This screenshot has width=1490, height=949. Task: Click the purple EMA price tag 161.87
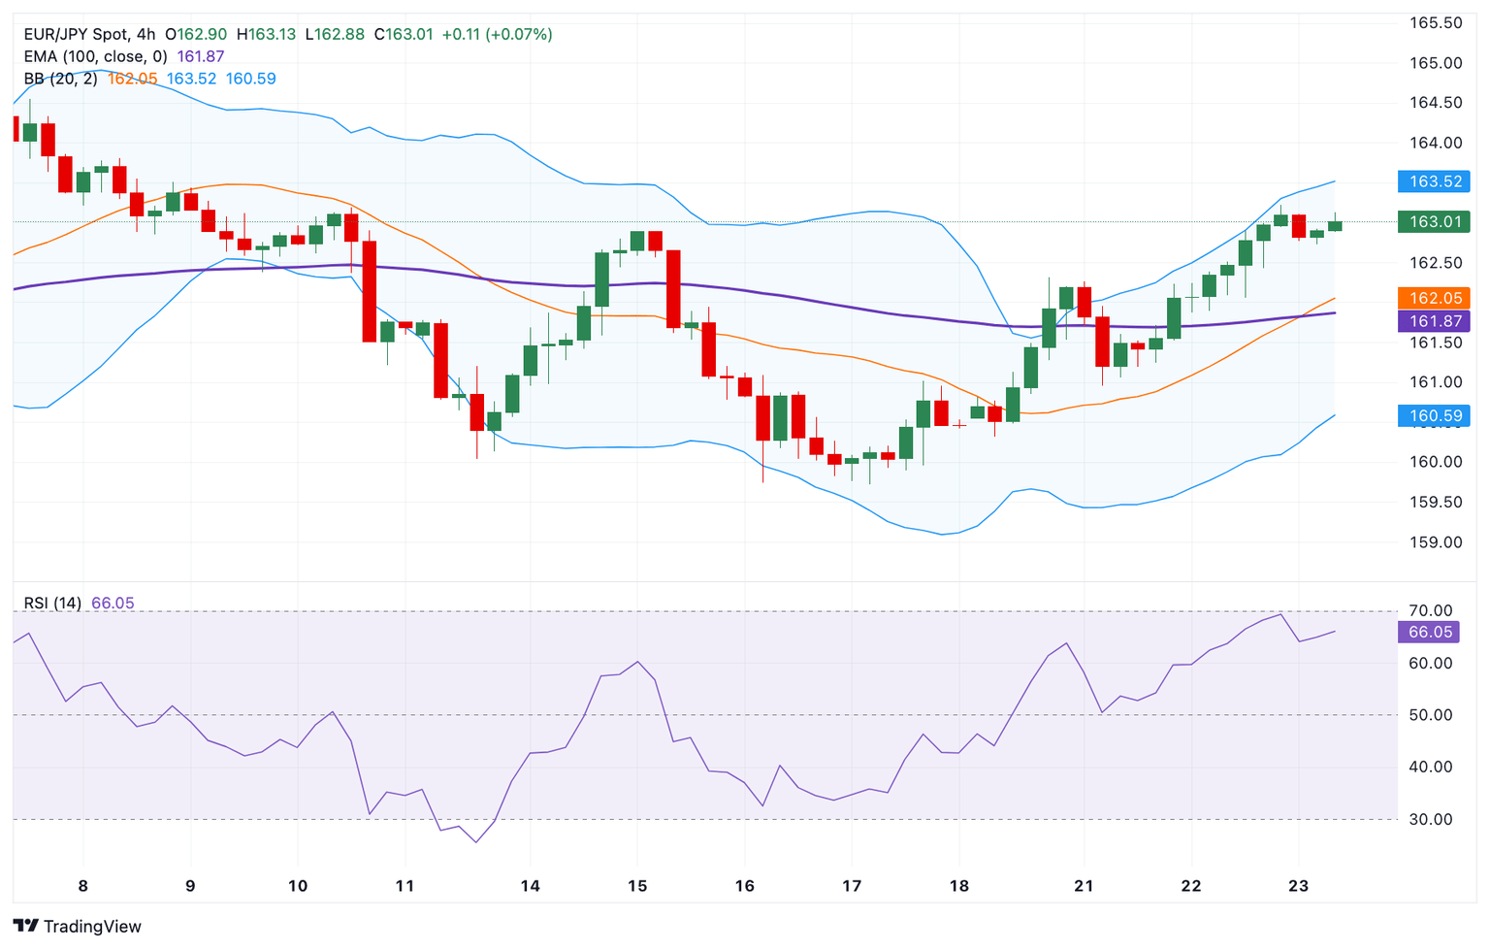click(1434, 321)
